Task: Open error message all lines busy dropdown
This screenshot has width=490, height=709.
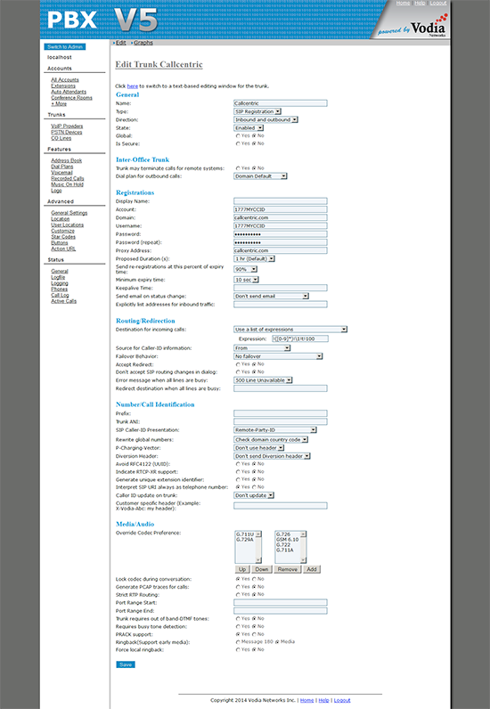Action: [263, 380]
